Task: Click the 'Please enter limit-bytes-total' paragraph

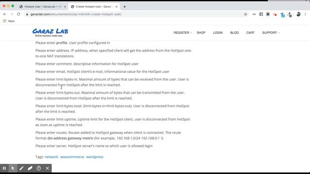Action: [x=112, y=109]
